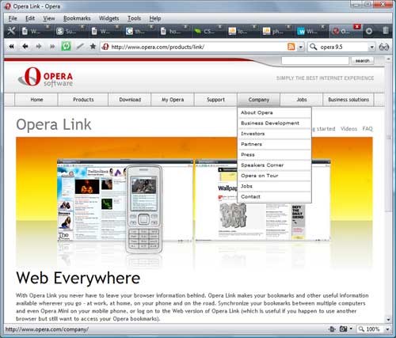Open the Download navigation link

(130, 100)
